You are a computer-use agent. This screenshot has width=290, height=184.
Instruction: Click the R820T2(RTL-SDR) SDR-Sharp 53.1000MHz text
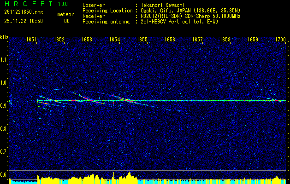coord(190,16)
